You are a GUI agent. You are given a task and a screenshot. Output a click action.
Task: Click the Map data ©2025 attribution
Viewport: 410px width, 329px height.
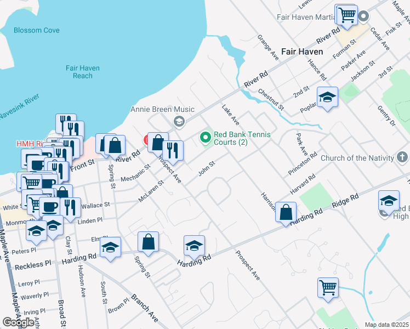point(387,325)
